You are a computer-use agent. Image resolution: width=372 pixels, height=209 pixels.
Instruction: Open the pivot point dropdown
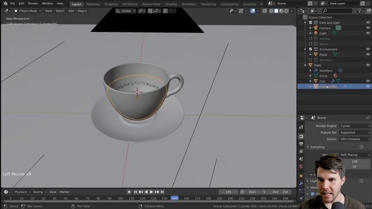coord(142,11)
